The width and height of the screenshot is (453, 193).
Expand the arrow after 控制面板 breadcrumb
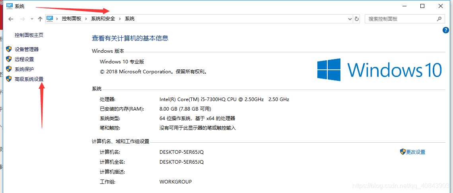tap(86, 19)
